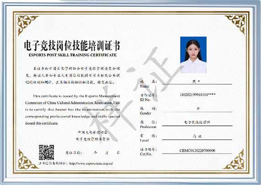Click the name value on the Name line
Image resolution: width=261 pixels, height=185 pixels.
[196, 82]
